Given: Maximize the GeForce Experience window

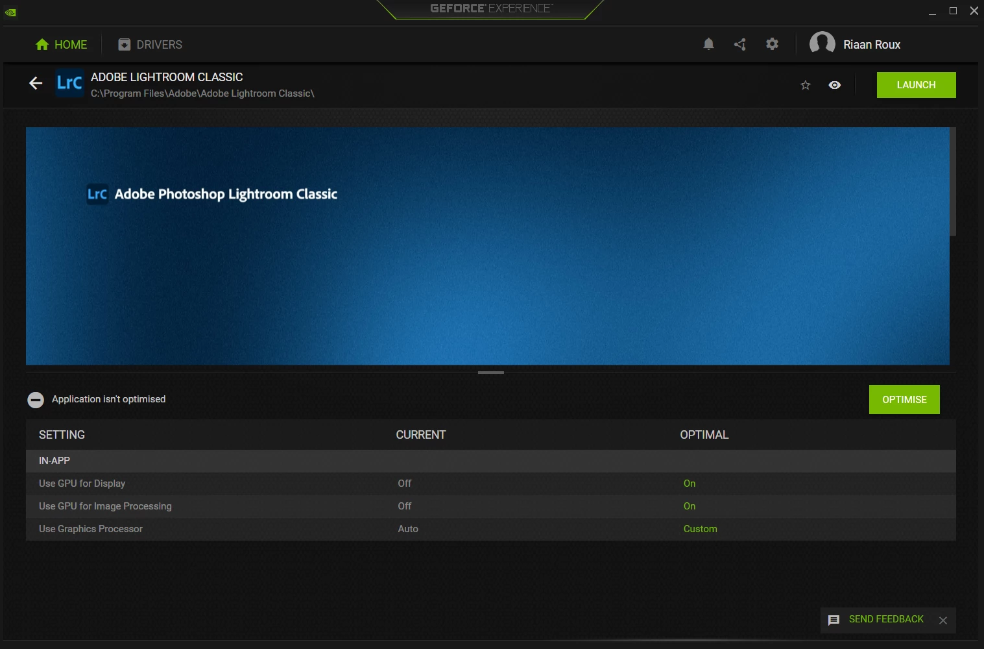Looking at the screenshot, I should 953,11.
